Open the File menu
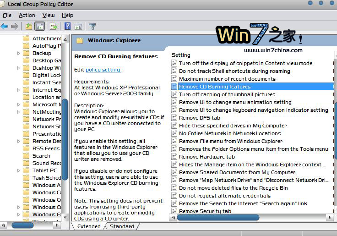337x236 pixels. click(x=7, y=15)
